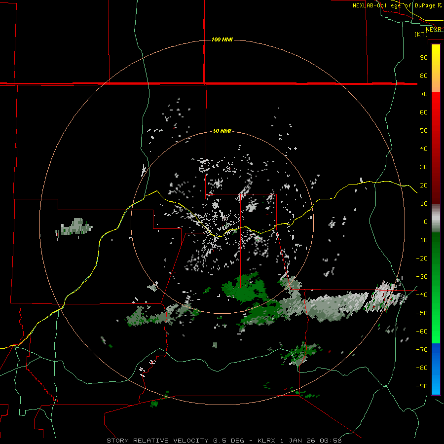Click the positive 90 scale value
This screenshot has height=444, width=444.
(424, 58)
